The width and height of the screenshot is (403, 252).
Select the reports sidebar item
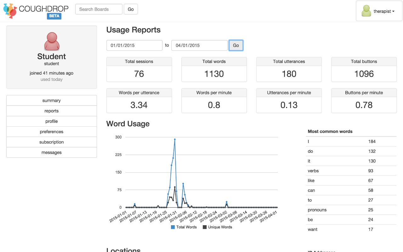(x=52, y=111)
